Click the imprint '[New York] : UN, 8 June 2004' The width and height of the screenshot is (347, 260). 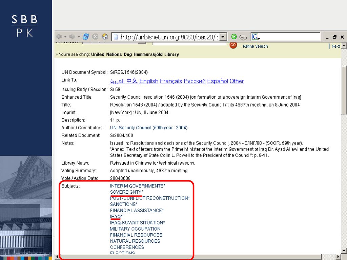pyautogui.click(x=139, y=112)
